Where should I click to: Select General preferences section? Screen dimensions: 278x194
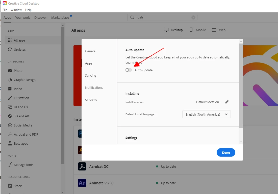(91, 51)
